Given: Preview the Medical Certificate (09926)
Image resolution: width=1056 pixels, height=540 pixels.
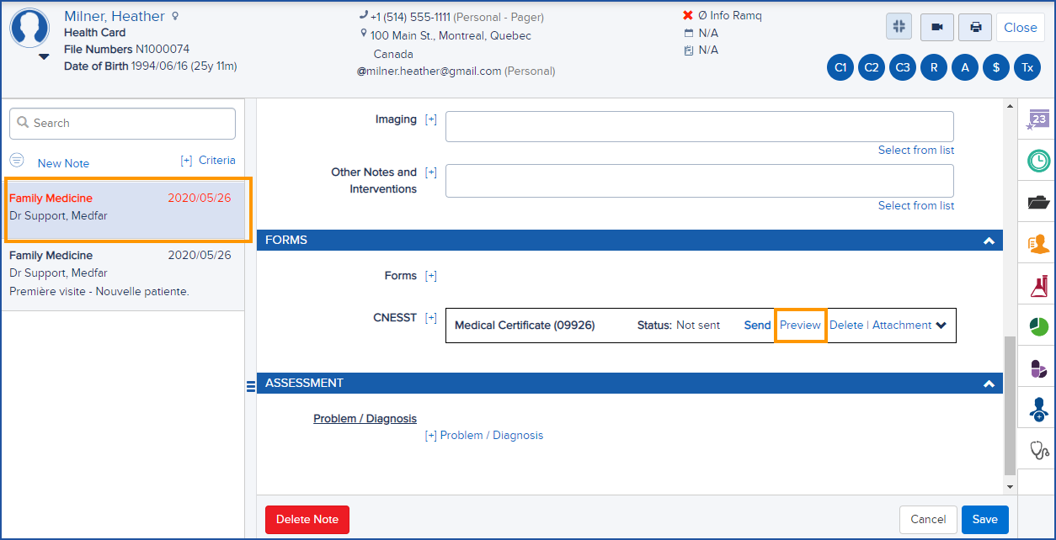Looking at the screenshot, I should pos(799,325).
